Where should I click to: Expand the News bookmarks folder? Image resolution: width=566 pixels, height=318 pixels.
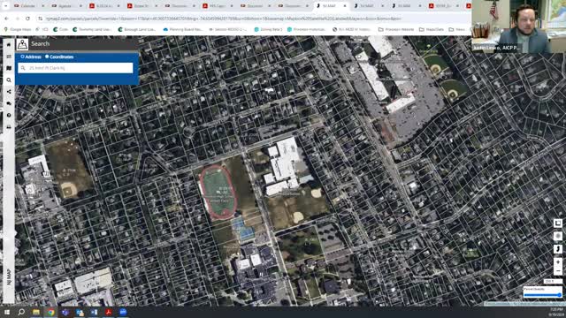click(x=457, y=29)
